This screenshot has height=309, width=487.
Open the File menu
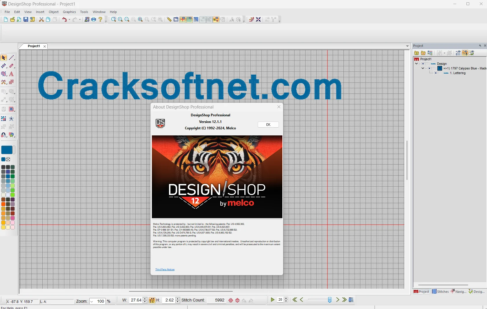[x=7, y=12]
